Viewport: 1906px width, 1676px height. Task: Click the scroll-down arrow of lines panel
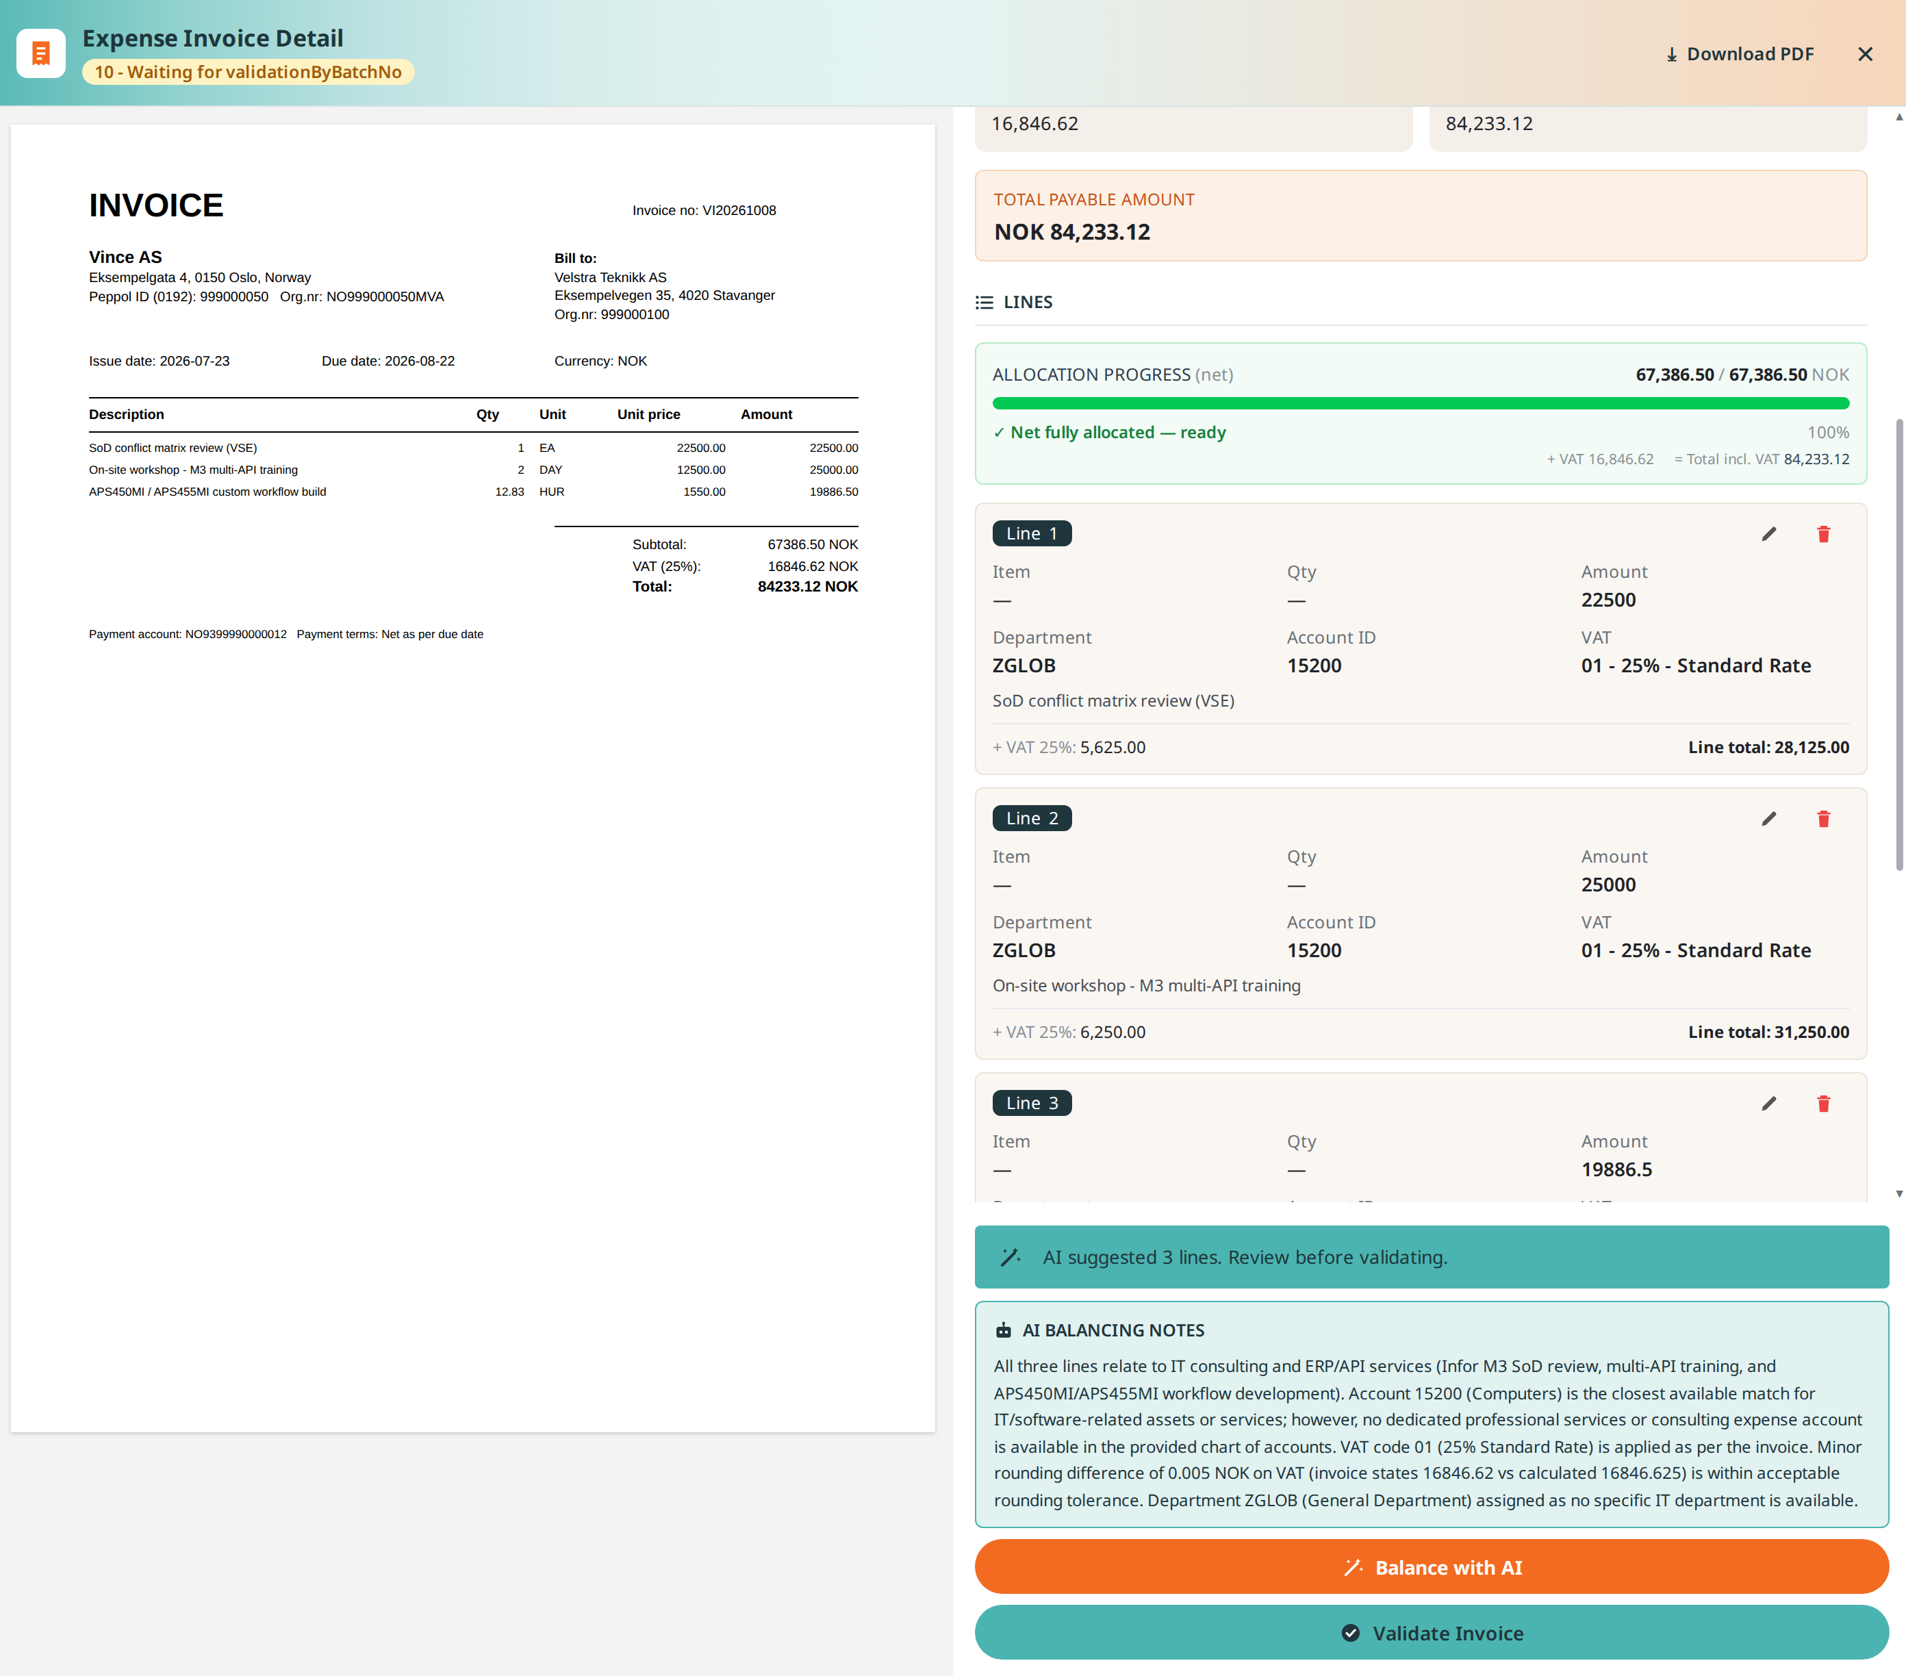[1899, 1193]
